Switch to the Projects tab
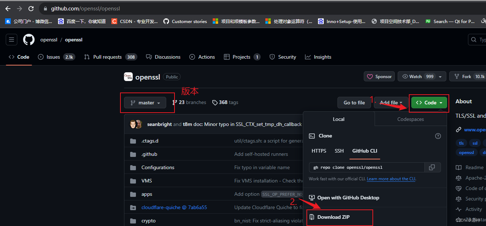The image size is (486, 226). pos(242,57)
